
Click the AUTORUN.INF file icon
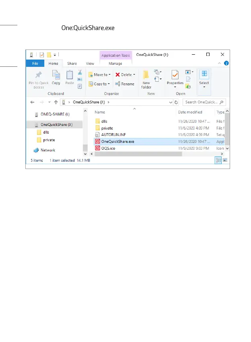[x=97, y=135]
